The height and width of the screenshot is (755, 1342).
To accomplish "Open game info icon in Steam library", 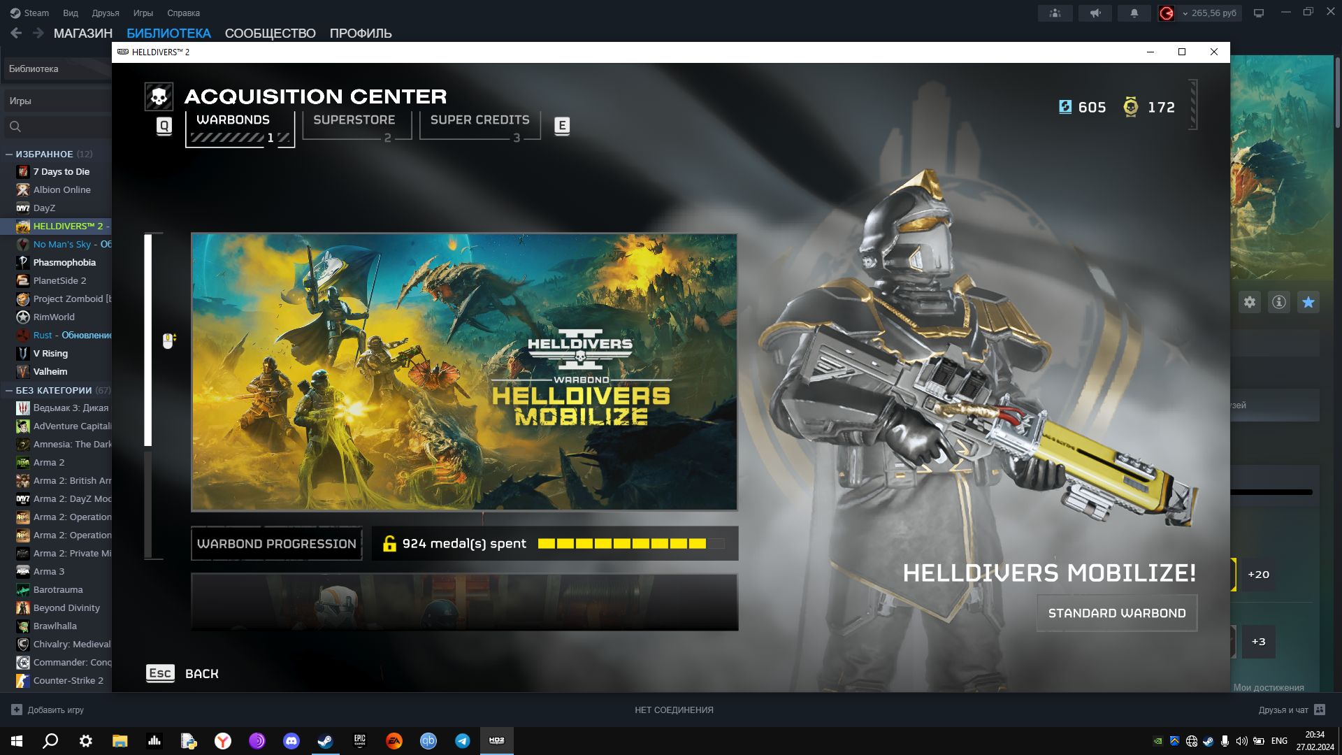I will pyautogui.click(x=1279, y=302).
